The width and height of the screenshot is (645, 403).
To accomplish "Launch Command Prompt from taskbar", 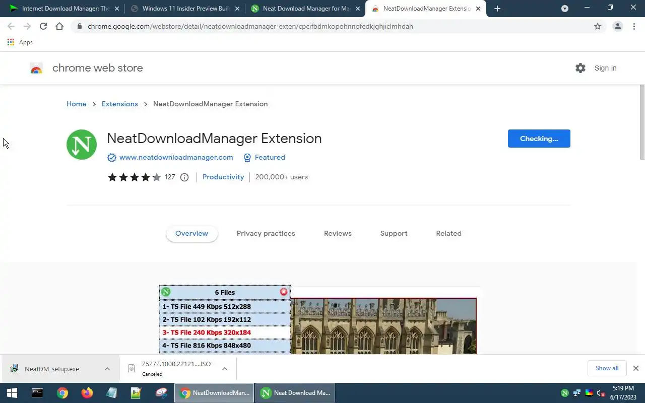I will coord(37,393).
